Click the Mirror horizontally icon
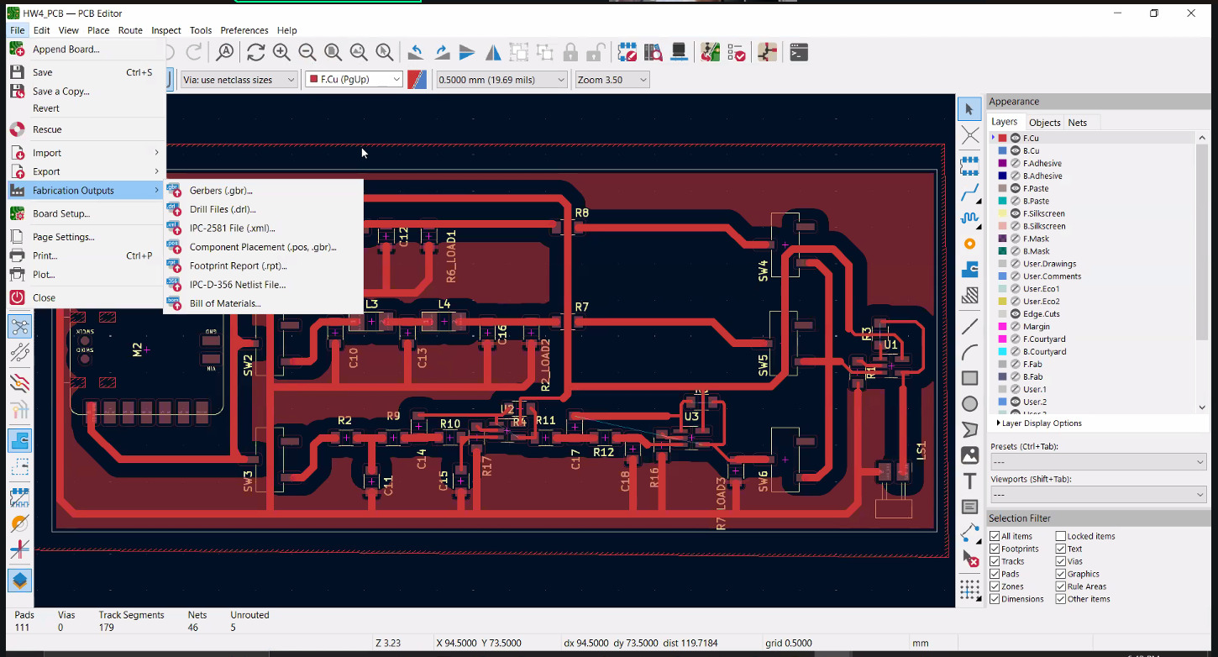The image size is (1218, 657). [x=493, y=53]
